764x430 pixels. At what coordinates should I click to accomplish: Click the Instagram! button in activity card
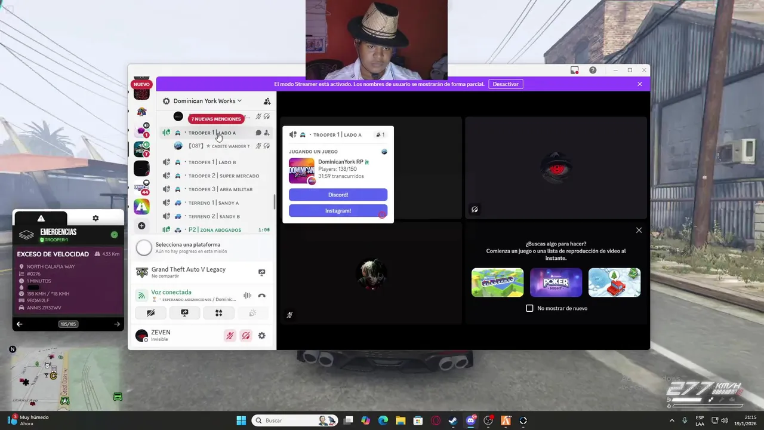338,210
